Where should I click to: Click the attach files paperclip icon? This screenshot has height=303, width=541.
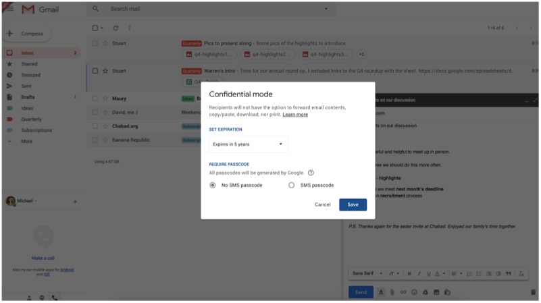(392, 292)
